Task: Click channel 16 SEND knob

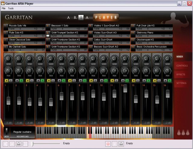Action: pos(168,59)
